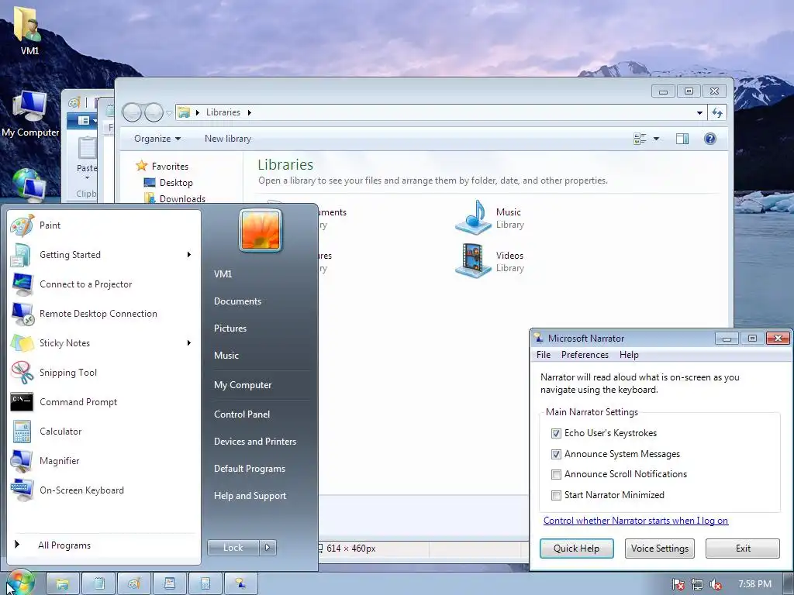Viewport: 794px width, 595px height.
Task: Toggle the Explorer preview pane icon
Action: 682,139
